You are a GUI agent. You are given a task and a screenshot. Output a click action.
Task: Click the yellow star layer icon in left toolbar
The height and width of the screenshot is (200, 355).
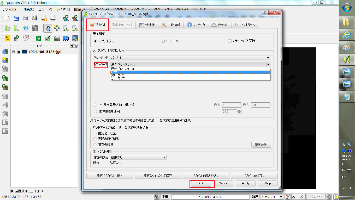[5, 60]
